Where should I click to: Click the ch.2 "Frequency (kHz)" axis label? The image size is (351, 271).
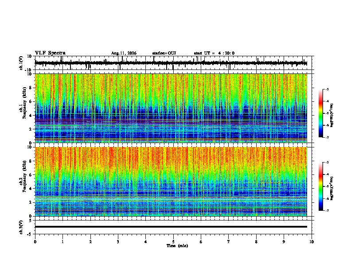24,176
